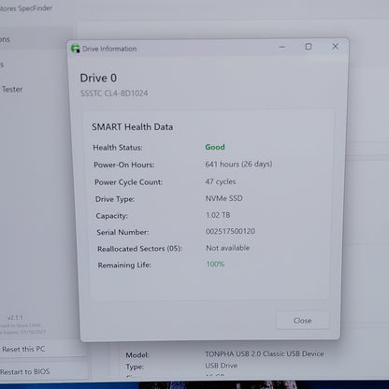Click TONPHA USB 2.0 Classic USB Device text
This screenshot has width=389, height=389.
tap(265, 353)
